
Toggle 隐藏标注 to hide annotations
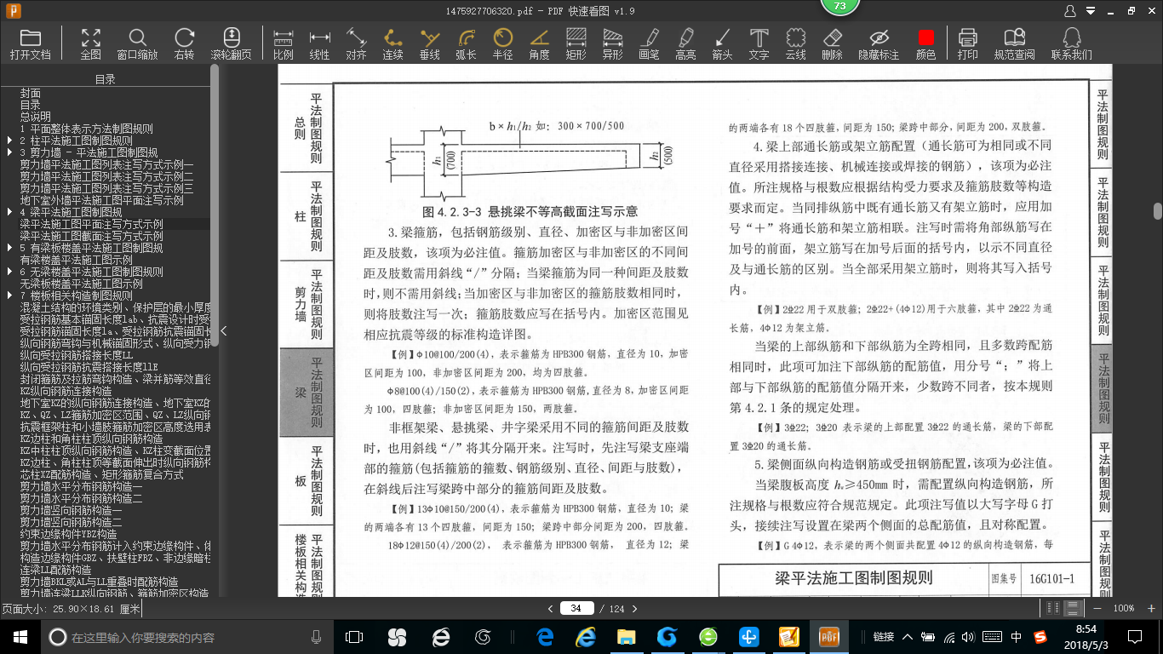point(877,41)
